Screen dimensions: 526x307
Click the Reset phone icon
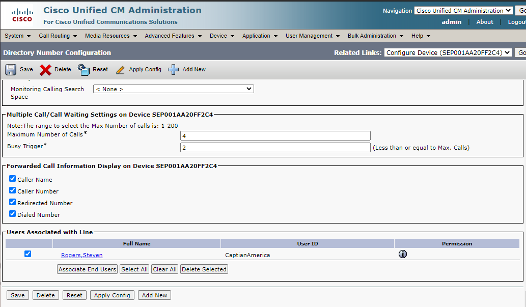84,69
